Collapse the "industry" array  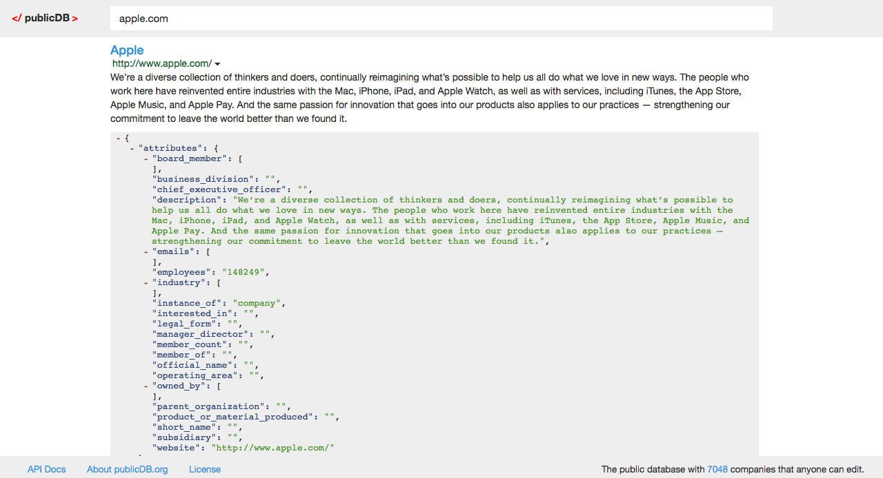[x=146, y=282]
